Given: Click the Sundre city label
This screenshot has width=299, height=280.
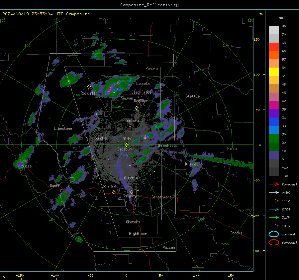Looking at the screenshot, I should [101, 138].
